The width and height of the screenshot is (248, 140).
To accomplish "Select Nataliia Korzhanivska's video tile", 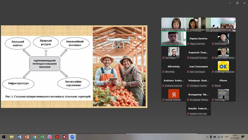I will coord(173,24).
